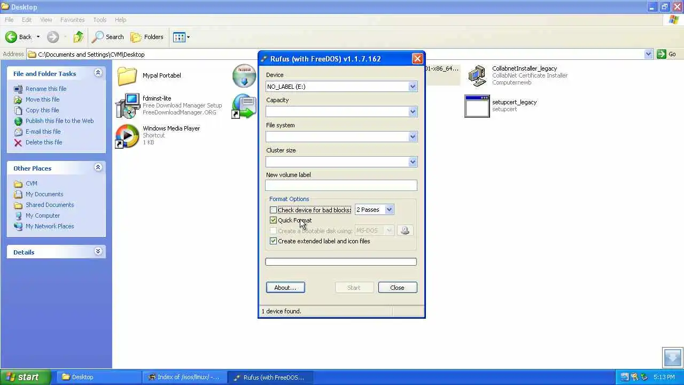Open the Device dropdown in Rufus
Viewport: 684px width, 385px height.
tap(413, 87)
